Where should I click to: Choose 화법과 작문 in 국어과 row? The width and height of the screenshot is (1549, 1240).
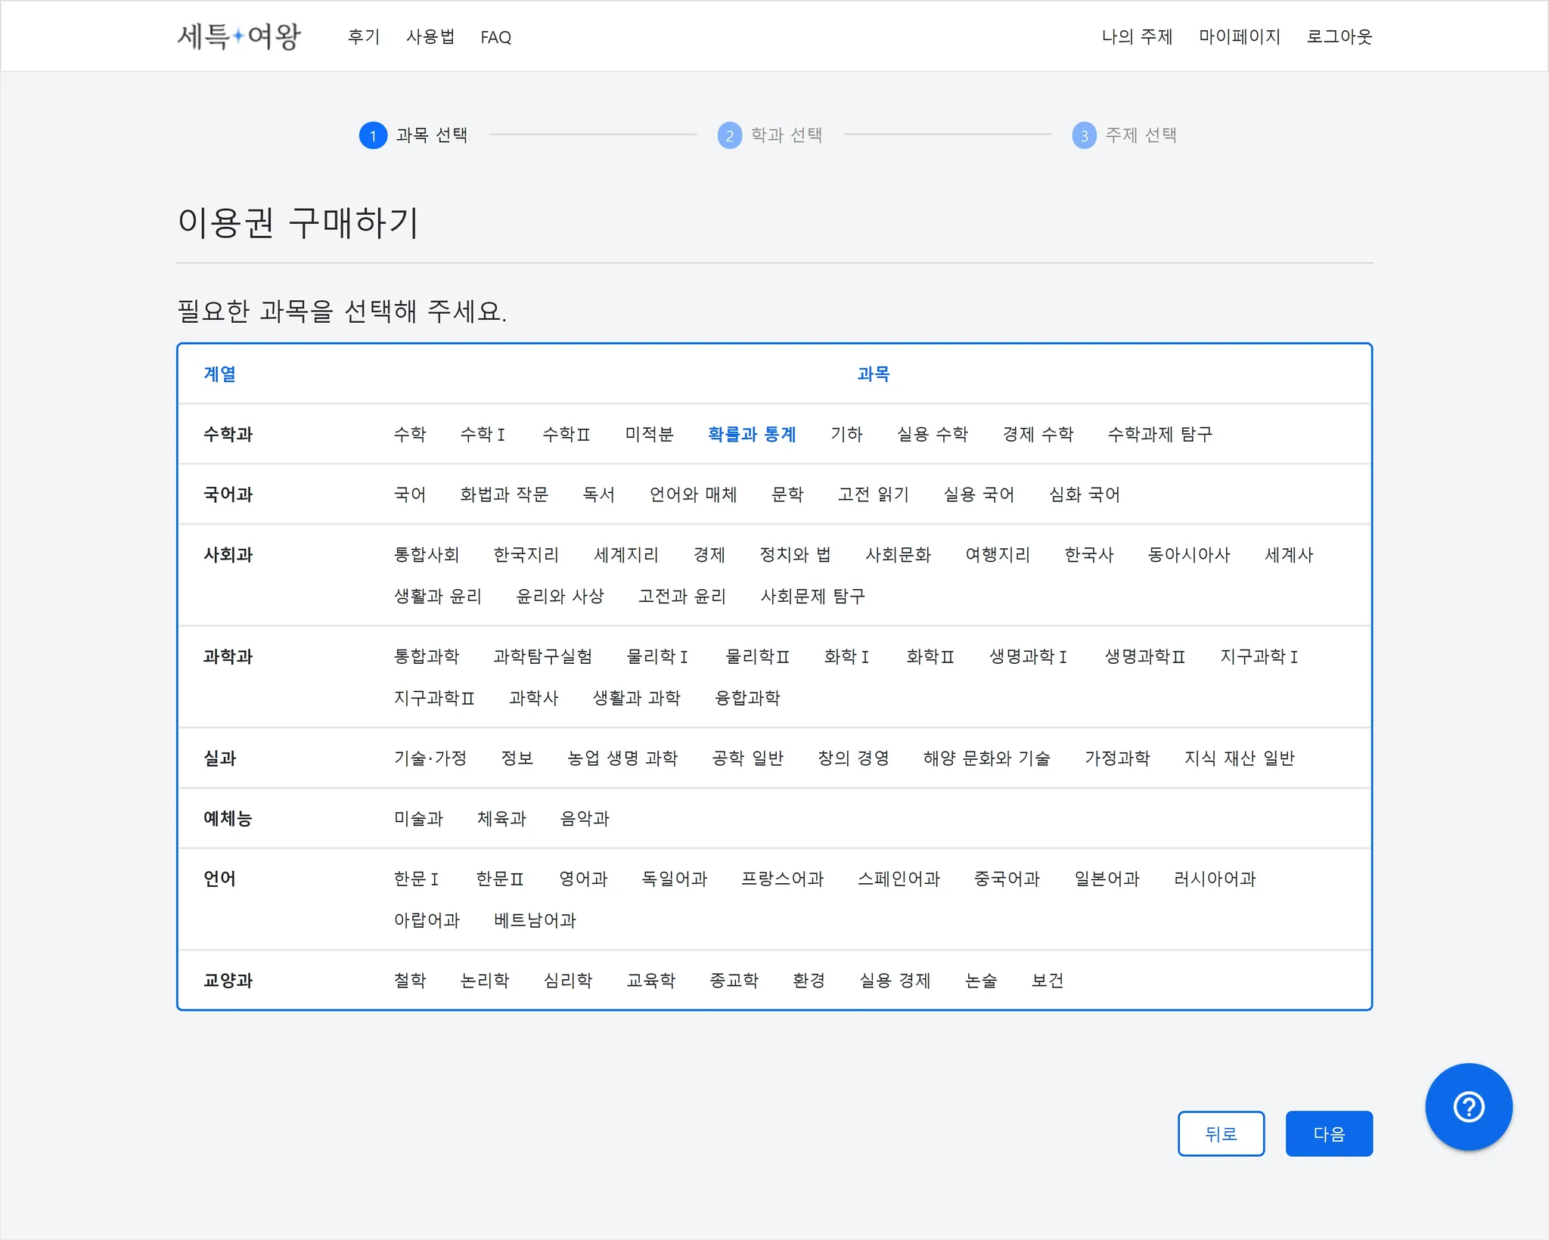(504, 494)
